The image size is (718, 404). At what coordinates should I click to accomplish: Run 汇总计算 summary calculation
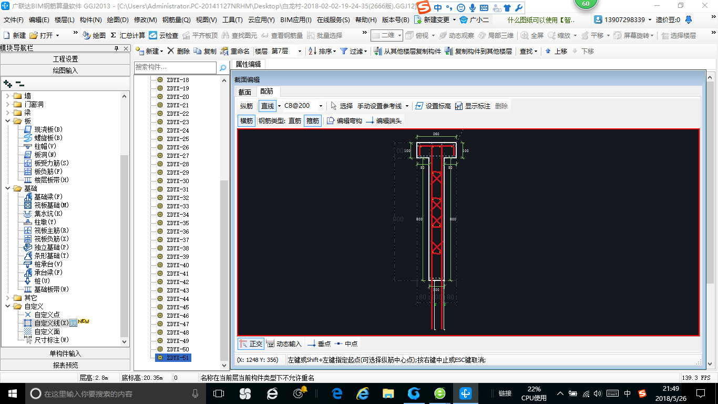click(128, 35)
